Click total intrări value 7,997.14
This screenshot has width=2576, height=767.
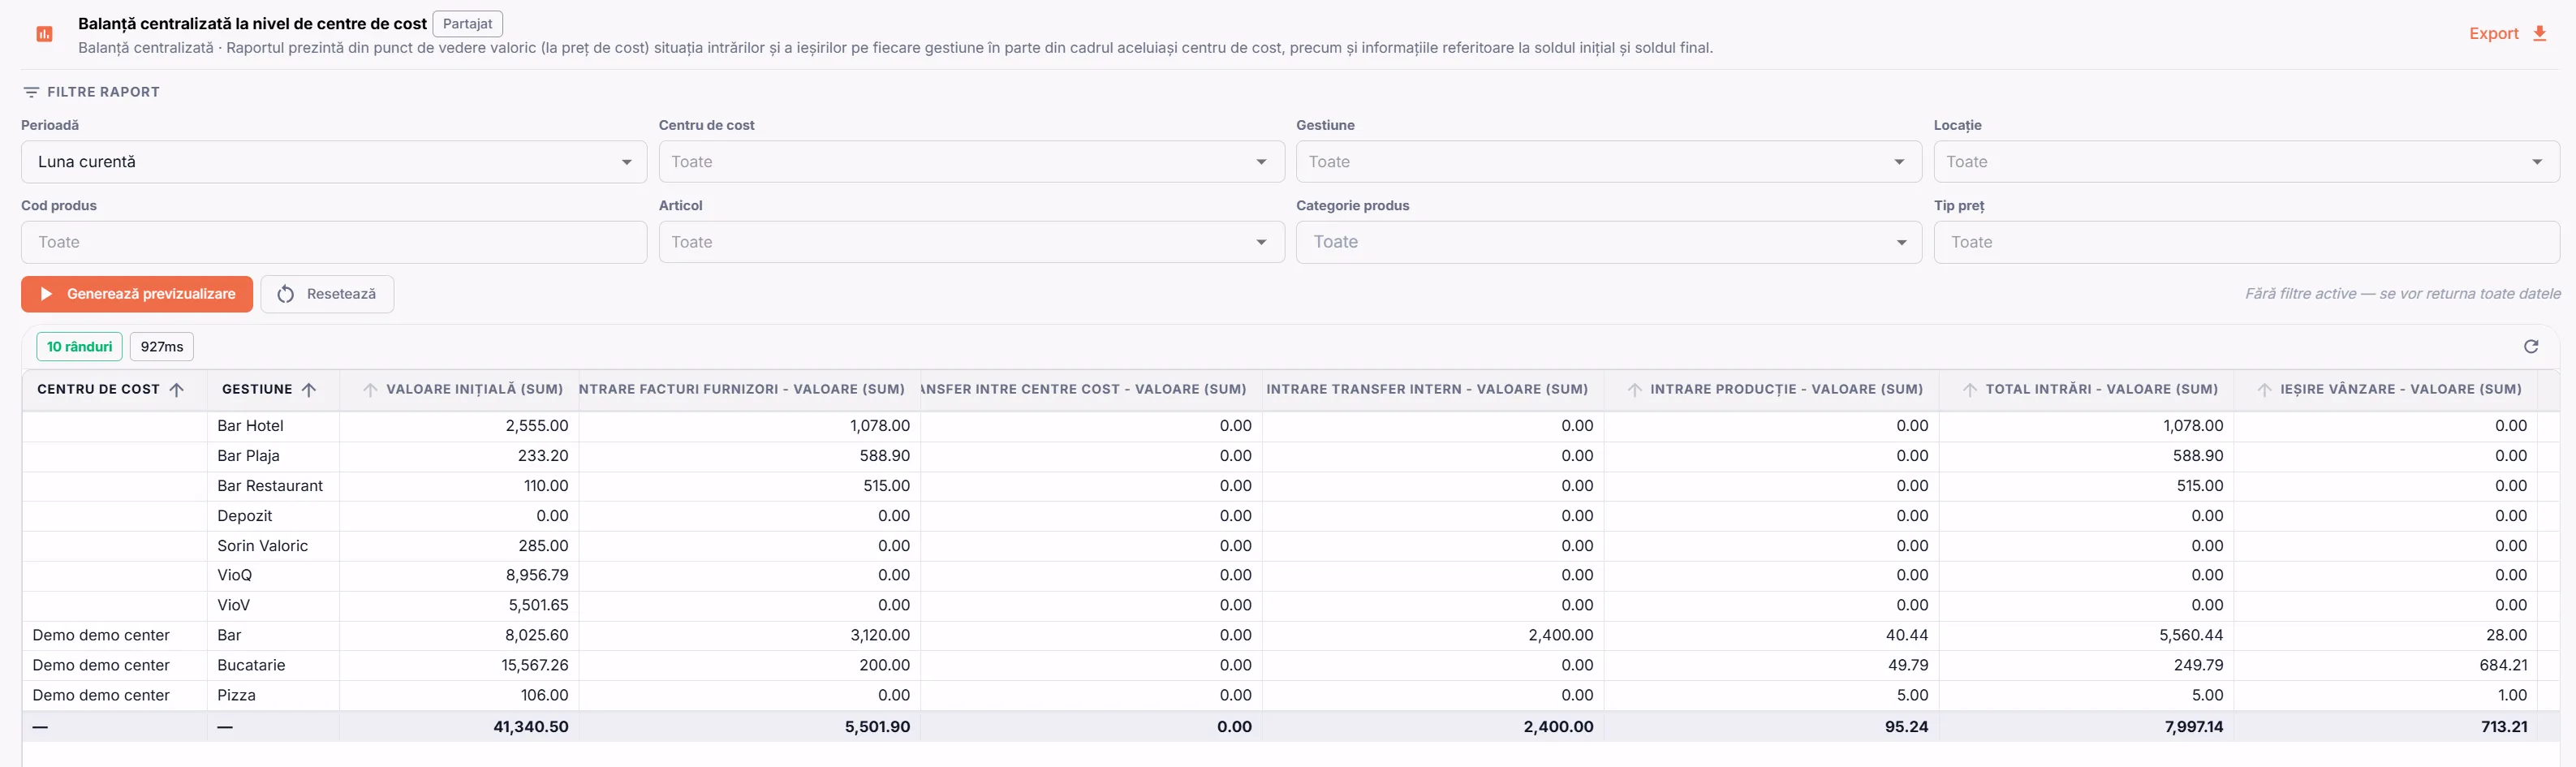2194,727
